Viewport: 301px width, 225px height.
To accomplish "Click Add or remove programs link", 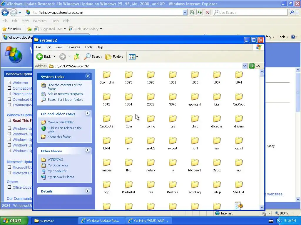I will click(x=65, y=94).
